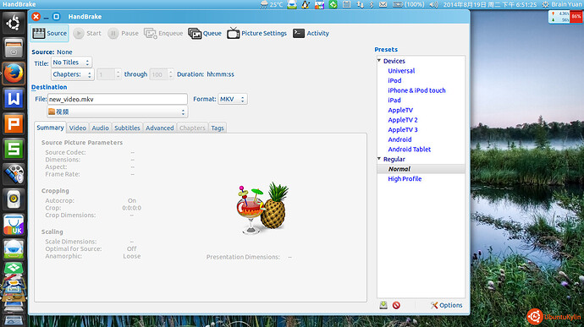Click the Pause toolbar button
The width and height of the screenshot is (584, 327).
point(124,33)
